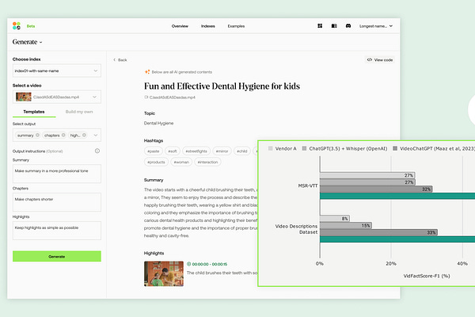
Task: Click the Twelve Labs colorful dots logo
Action: [x=17, y=26]
